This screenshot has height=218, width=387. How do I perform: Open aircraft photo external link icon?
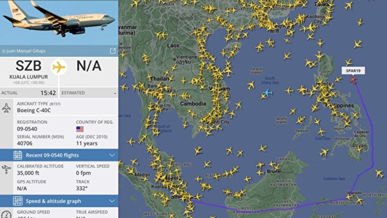(112, 51)
